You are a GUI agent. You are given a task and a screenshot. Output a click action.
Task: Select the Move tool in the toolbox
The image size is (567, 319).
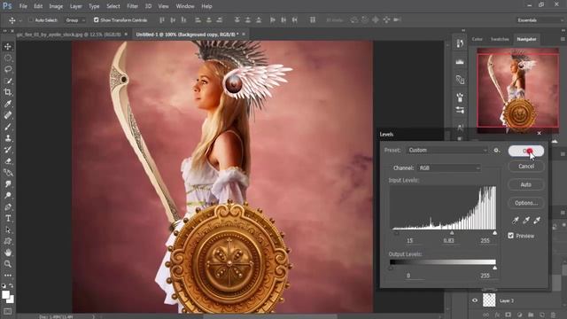point(8,46)
